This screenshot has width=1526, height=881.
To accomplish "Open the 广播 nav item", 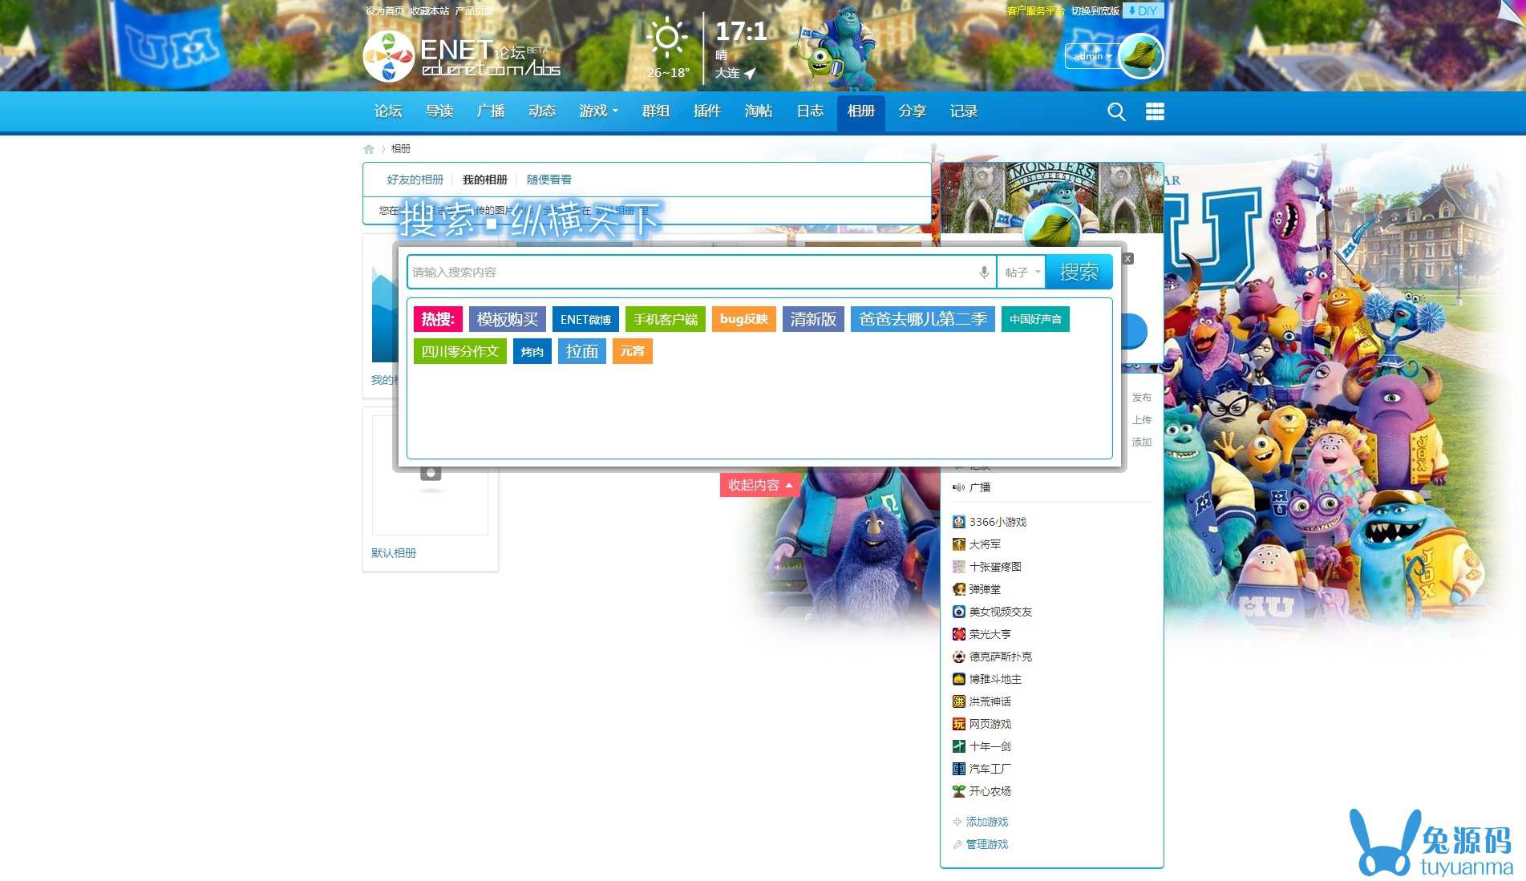I will click(491, 111).
